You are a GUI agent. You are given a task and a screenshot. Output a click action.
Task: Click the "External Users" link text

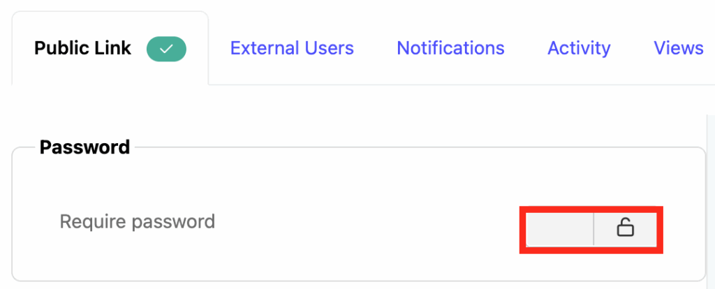click(292, 48)
